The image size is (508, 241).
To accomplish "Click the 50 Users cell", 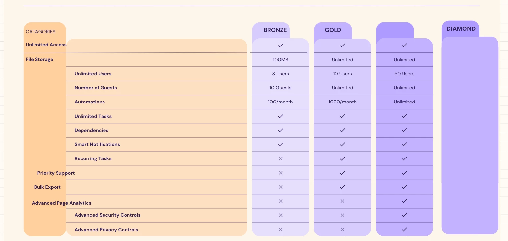I will pyautogui.click(x=404, y=74).
